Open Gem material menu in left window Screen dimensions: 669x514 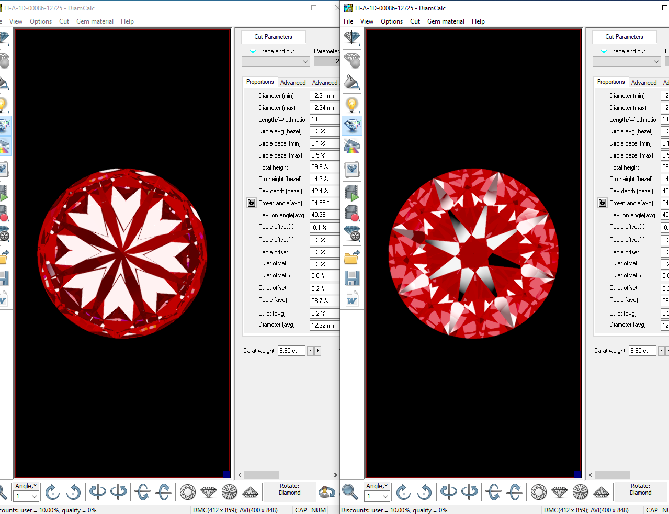[x=95, y=21]
